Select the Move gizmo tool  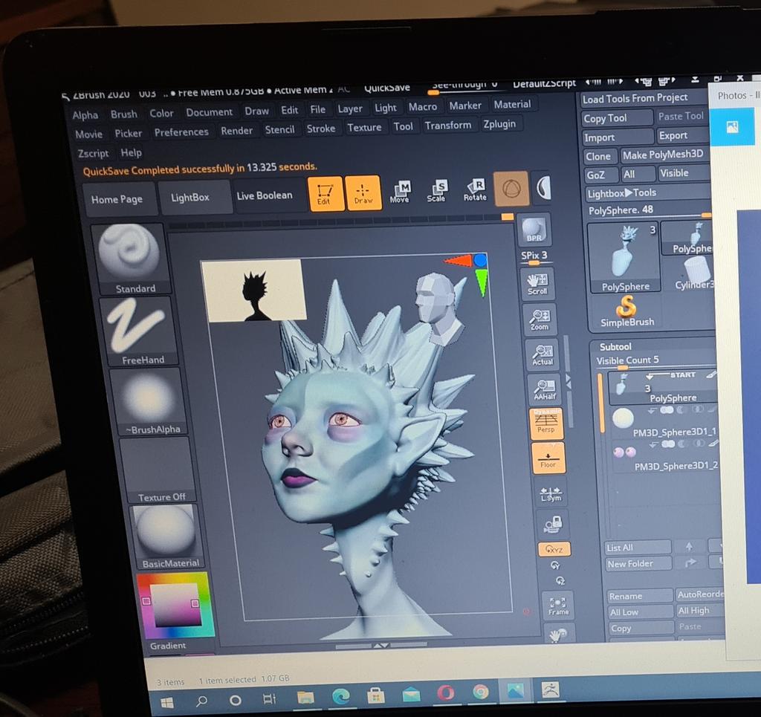point(400,192)
